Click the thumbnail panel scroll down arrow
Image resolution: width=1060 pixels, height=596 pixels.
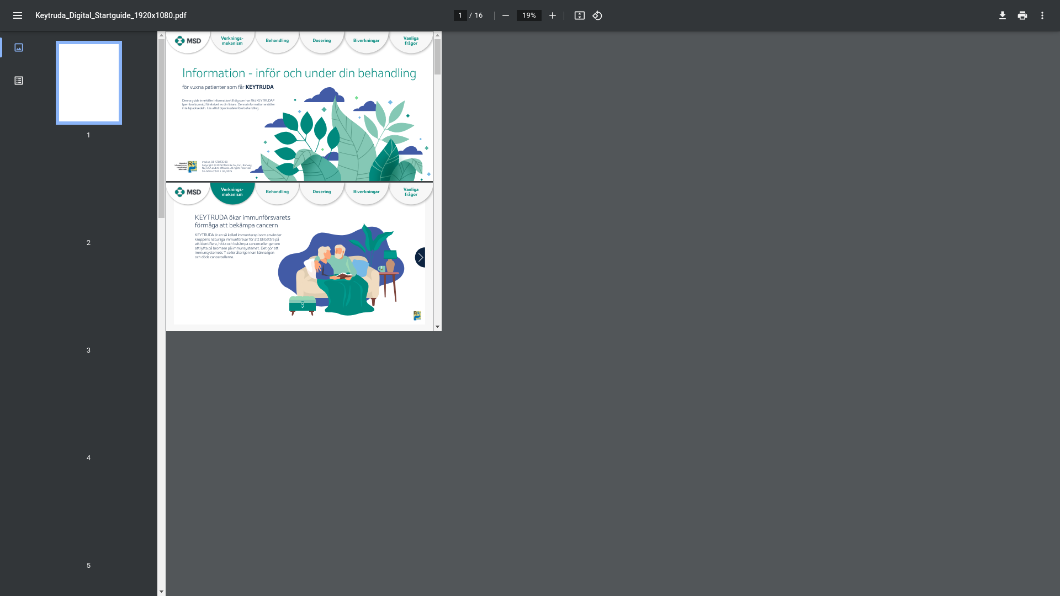click(x=161, y=592)
